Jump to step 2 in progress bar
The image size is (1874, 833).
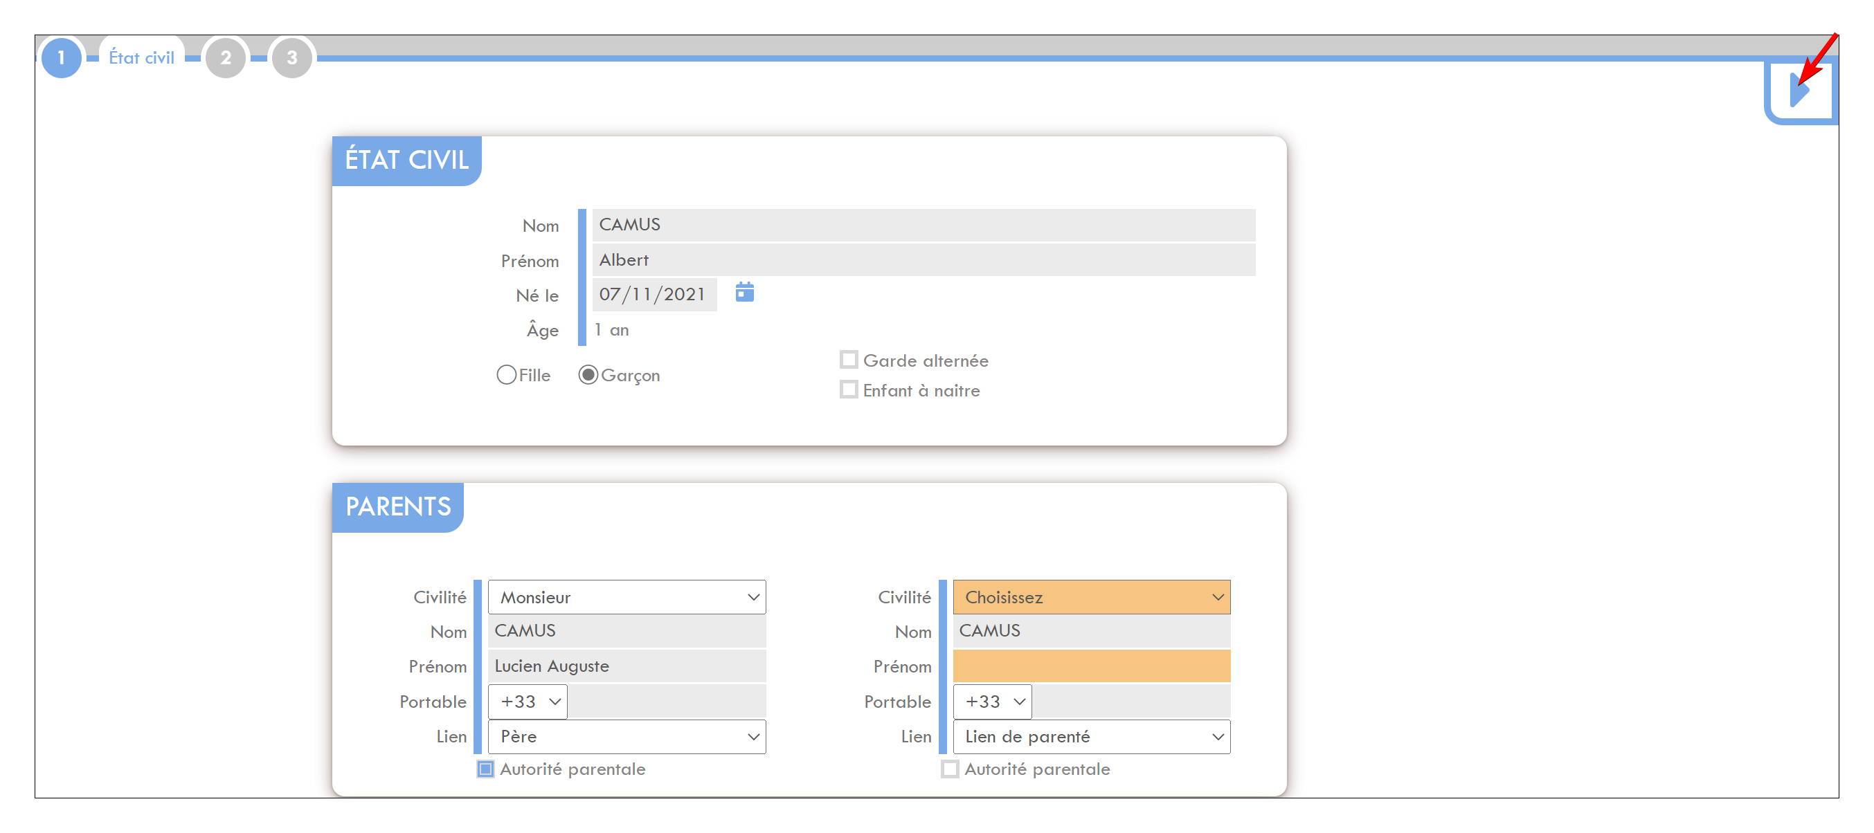[x=226, y=57]
